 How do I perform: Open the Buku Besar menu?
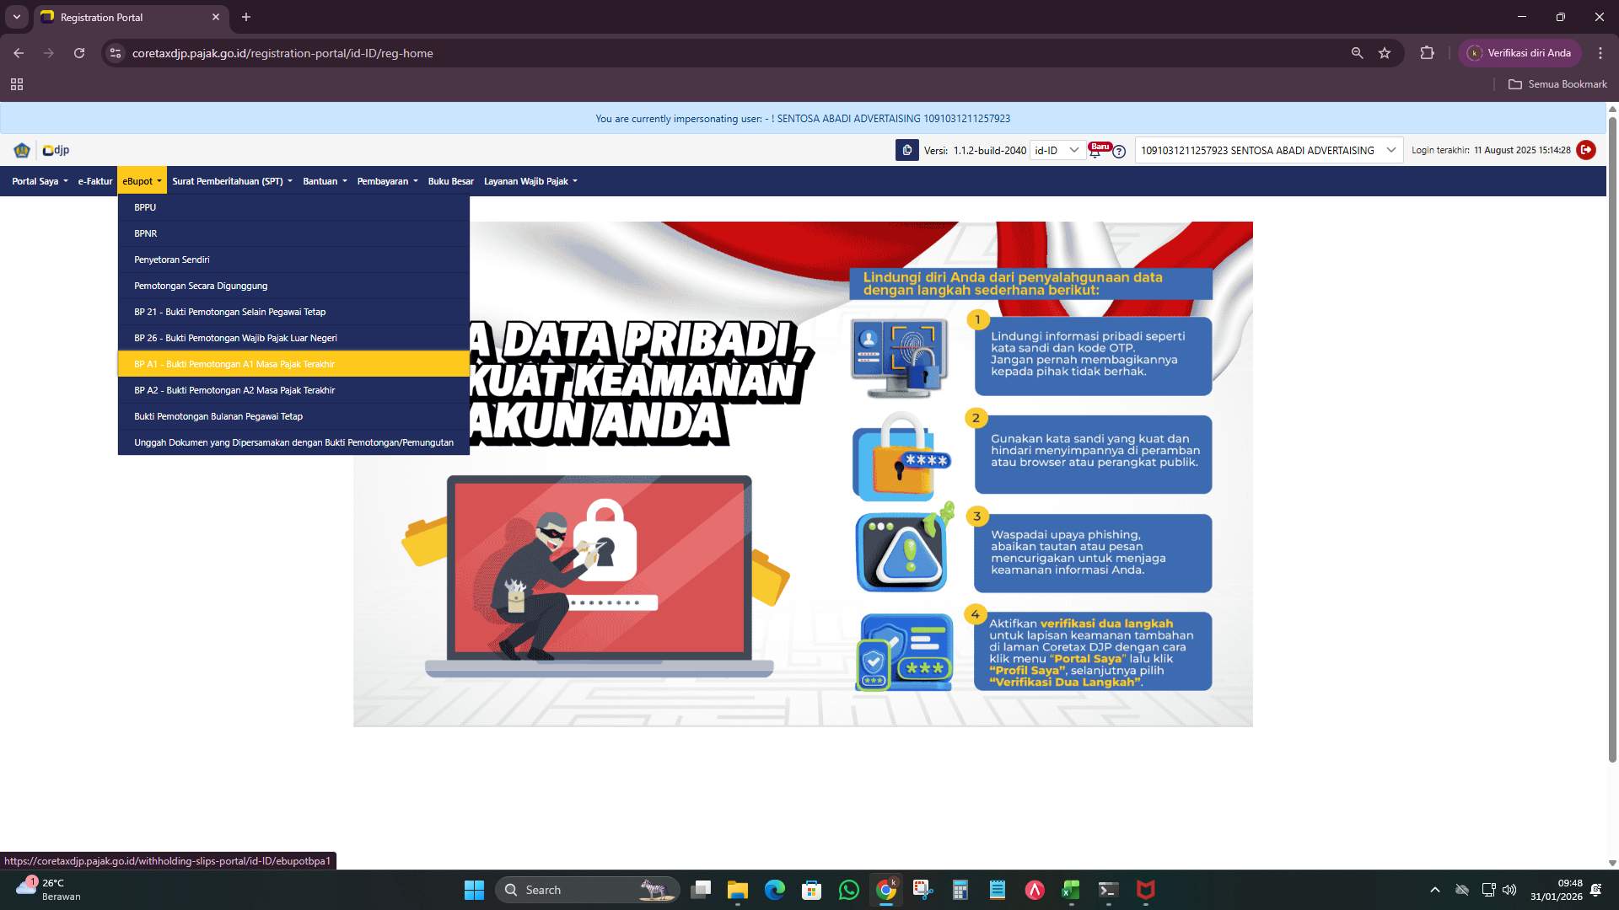click(451, 181)
